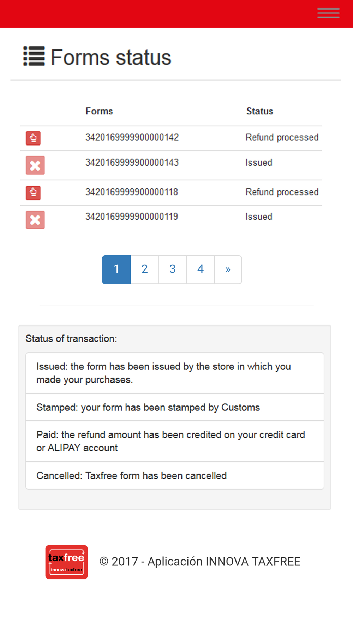Click the next page » arrow

coord(228,269)
